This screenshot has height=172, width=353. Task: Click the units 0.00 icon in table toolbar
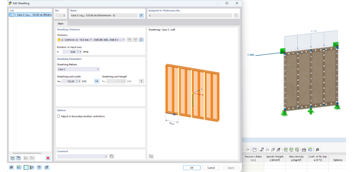310,150
